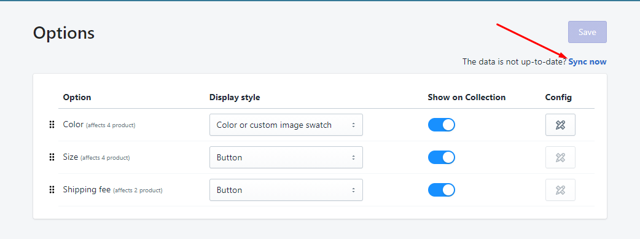This screenshot has width=640, height=239.
Task: Click the Option column header
Action: [x=77, y=97]
